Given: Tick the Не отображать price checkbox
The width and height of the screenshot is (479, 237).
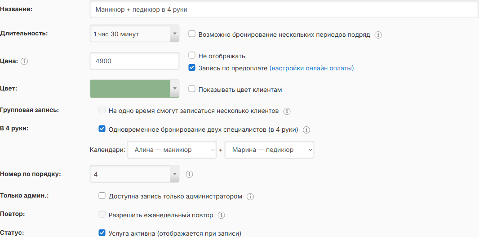Looking at the screenshot, I should tap(192, 56).
